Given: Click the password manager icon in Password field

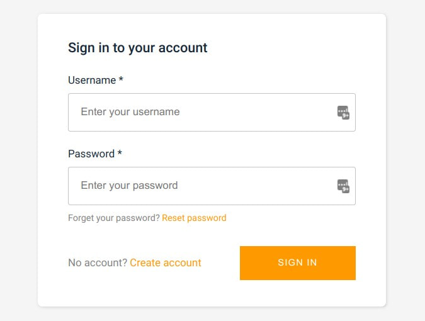Looking at the screenshot, I should [x=343, y=186].
